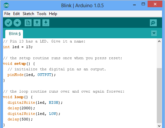The image size is (165, 128).
Task: Click the scrollbar up arrow
Action: pyautogui.click(x=159, y=41)
